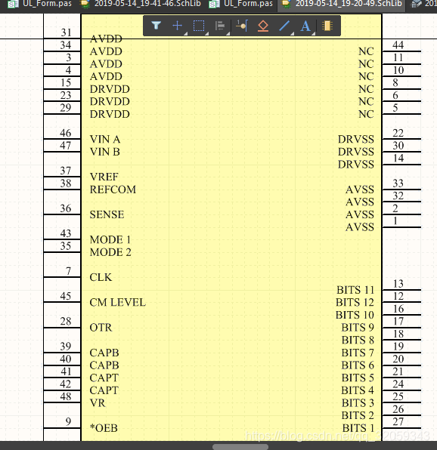
Task: Click the add component part icon
Action: tap(327, 26)
